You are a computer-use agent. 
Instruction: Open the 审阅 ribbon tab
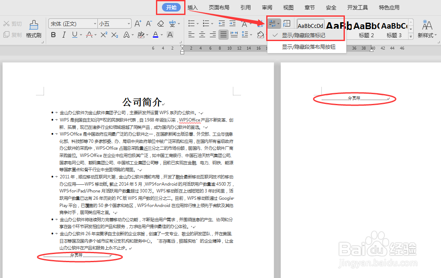(x=267, y=7)
